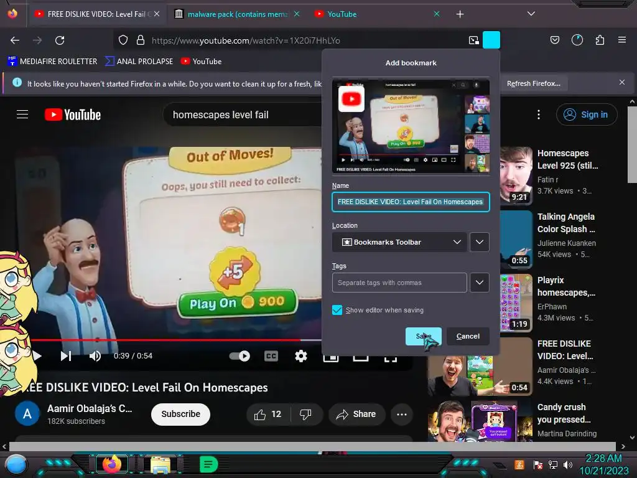Open the tracking protection shield icon
Image resolution: width=637 pixels, height=478 pixels.
(x=123, y=40)
